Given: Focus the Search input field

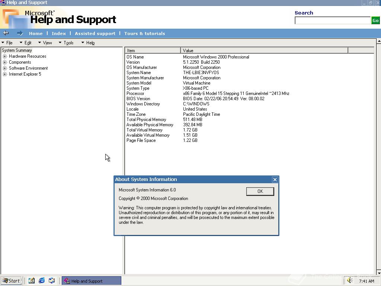Looking at the screenshot, I should pyautogui.click(x=332, y=20).
